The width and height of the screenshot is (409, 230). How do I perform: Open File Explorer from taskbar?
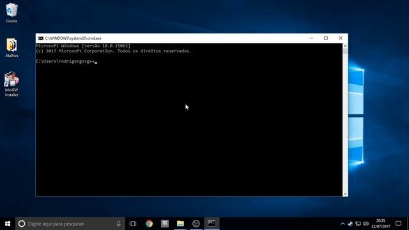pyautogui.click(x=180, y=224)
